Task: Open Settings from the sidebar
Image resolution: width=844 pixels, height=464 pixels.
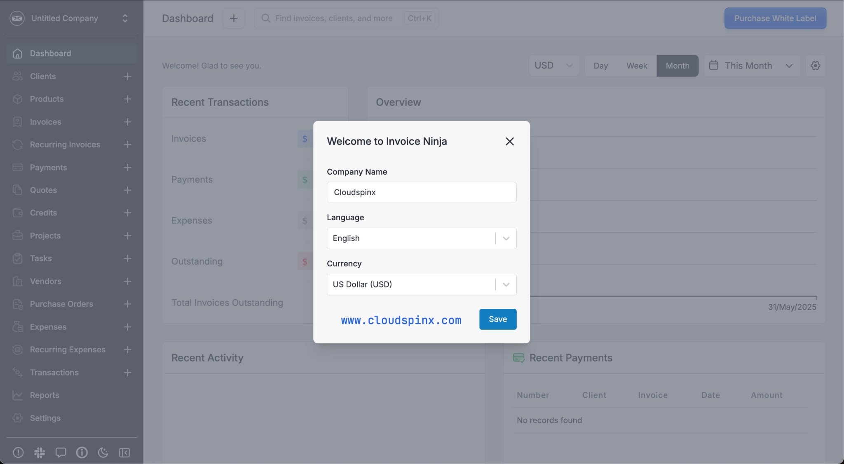Action: (x=46, y=418)
